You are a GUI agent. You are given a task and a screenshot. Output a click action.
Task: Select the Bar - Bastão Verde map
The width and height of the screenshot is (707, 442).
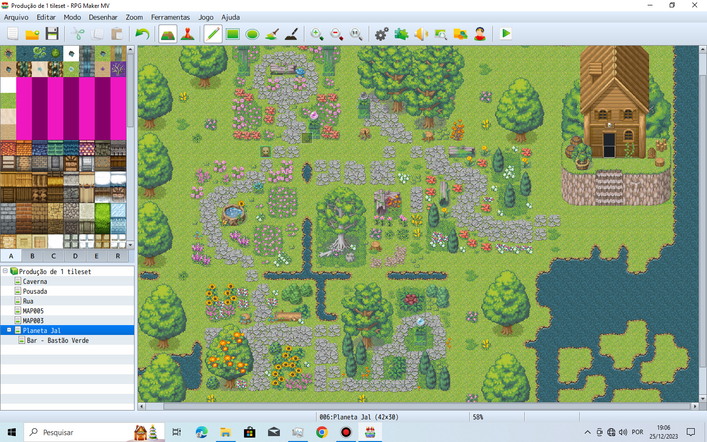[x=58, y=340]
